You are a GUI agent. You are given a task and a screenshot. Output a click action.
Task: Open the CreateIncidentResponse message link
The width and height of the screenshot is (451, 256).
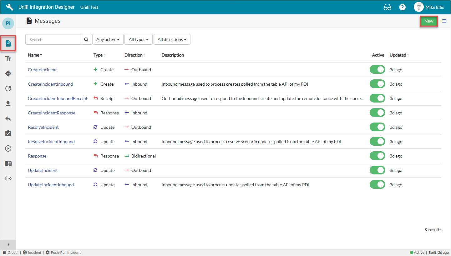point(52,113)
